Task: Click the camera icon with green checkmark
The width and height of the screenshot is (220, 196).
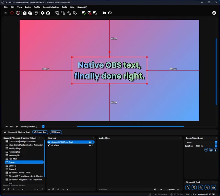Action: tap(84, 13)
